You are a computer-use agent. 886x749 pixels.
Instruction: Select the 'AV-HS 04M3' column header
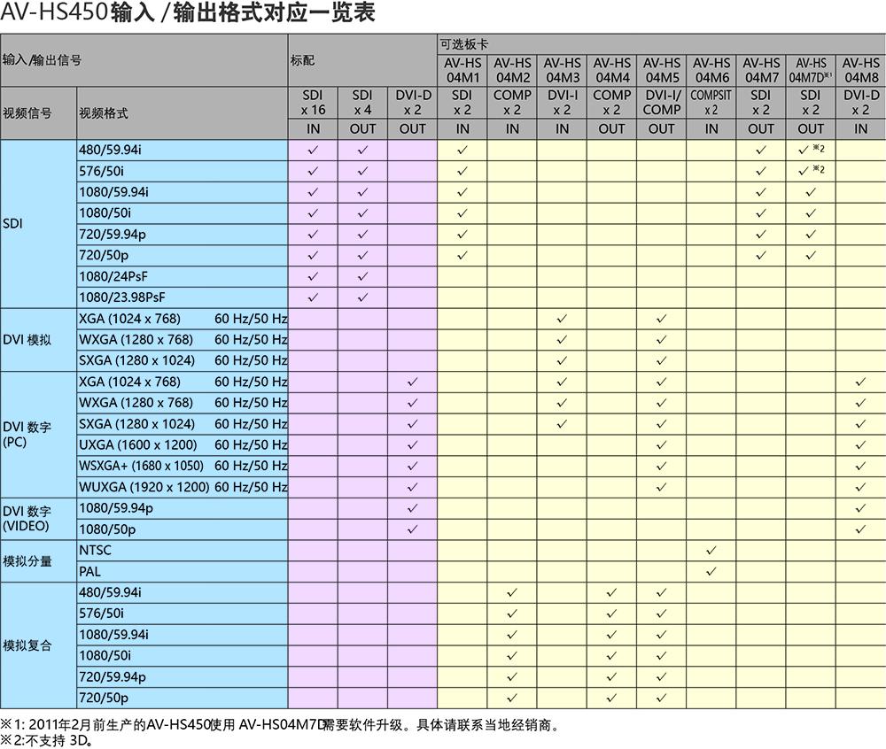click(x=562, y=71)
